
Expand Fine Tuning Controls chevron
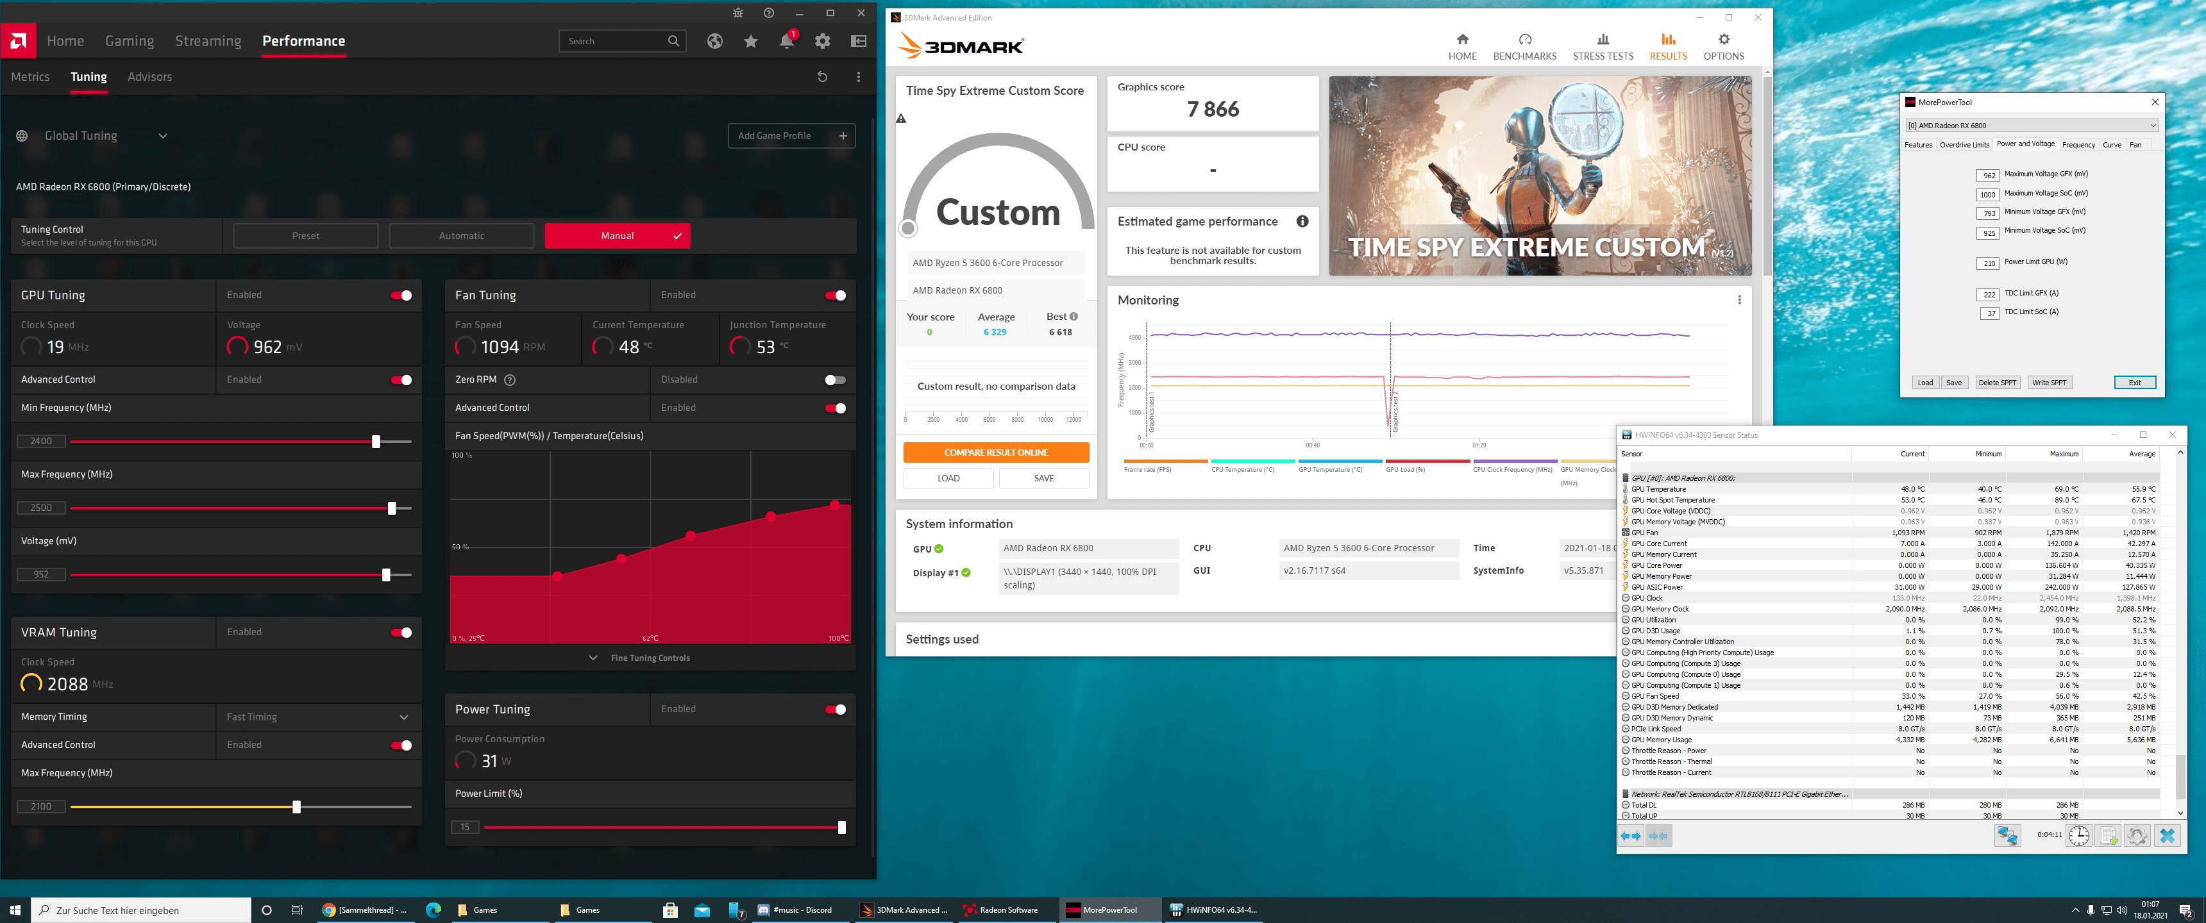coord(593,658)
